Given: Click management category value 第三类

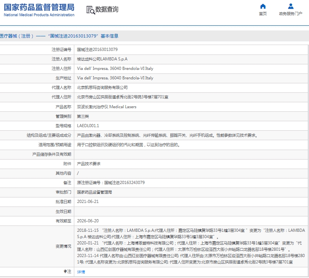Looking at the screenshot, I should 83,116.
